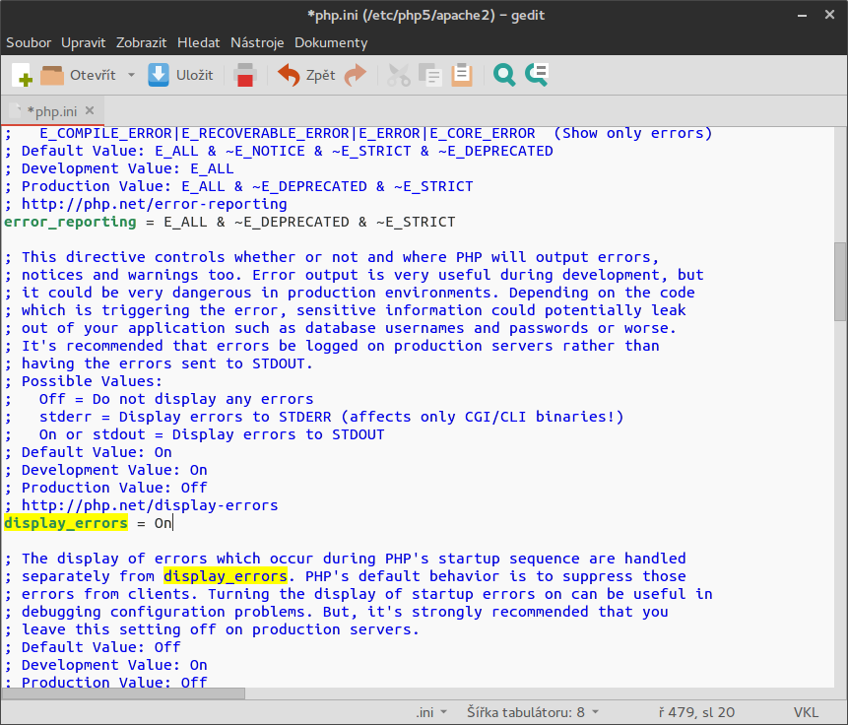The width and height of the screenshot is (848, 725).
Task: Click the redo arrow icon
Action: [x=356, y=75]
